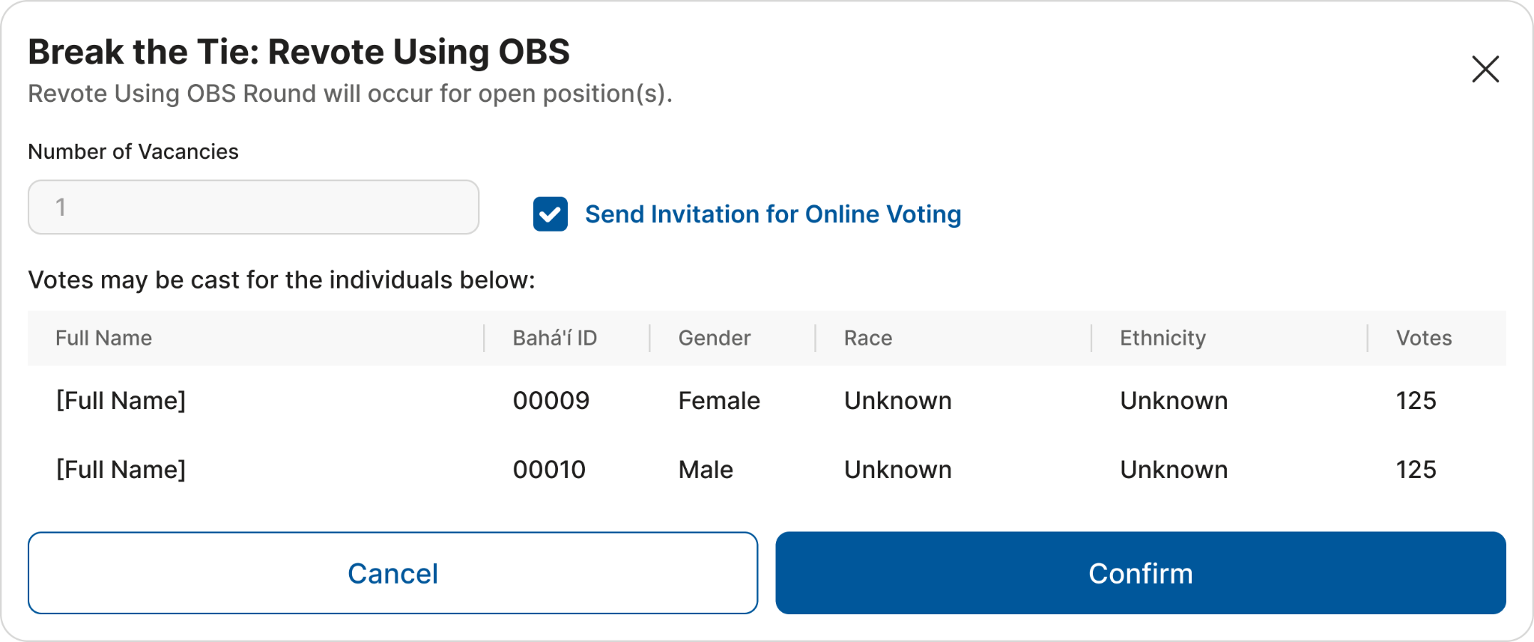Select the row with Bahá'í ID 00009
This screenshot has width=1534, height=642.
click(551, 401)
